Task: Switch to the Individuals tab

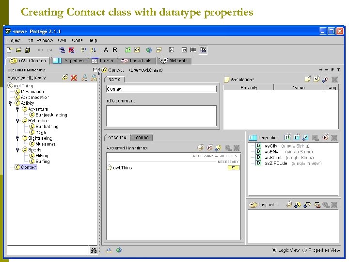Action: pos(137,61)
